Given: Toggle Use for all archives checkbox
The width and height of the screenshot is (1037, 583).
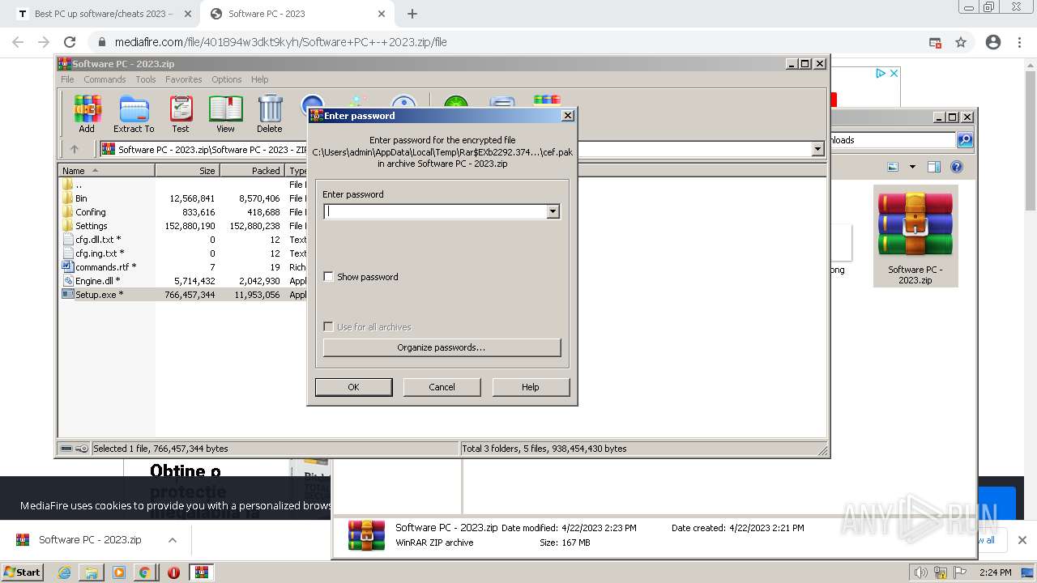Looking at the screenshot, I should click(x=328, y=327).
